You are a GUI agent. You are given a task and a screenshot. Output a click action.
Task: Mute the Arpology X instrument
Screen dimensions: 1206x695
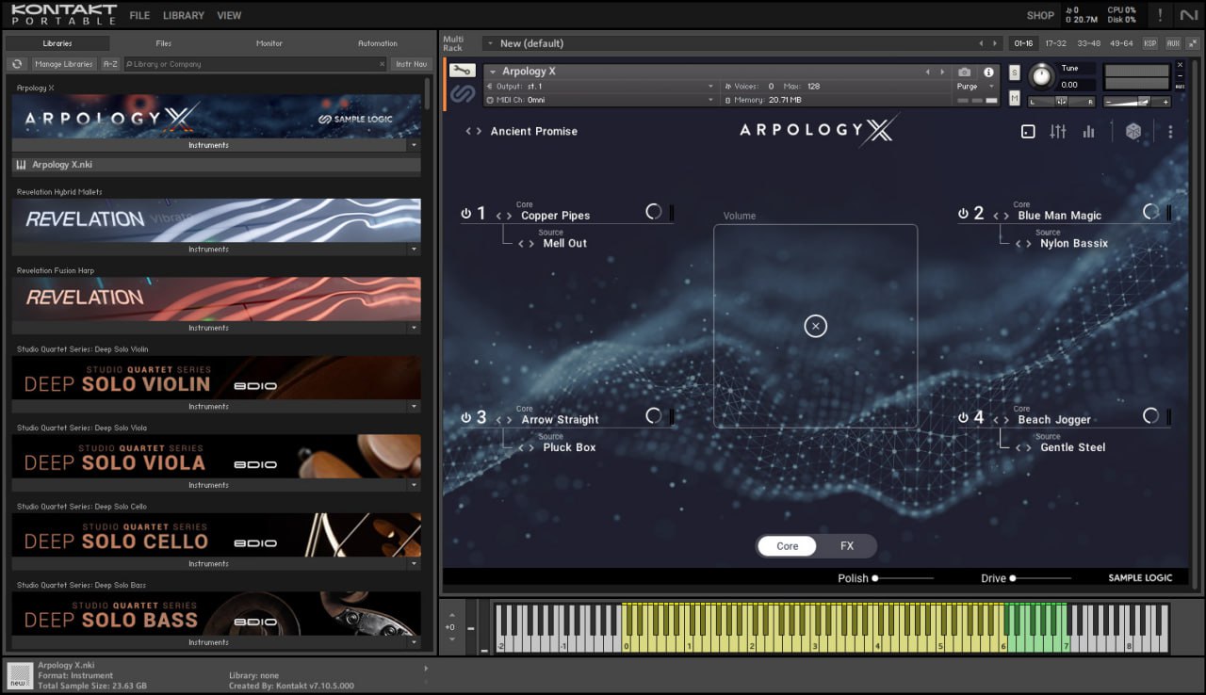pyautogui.click(x=1015, y=98)
